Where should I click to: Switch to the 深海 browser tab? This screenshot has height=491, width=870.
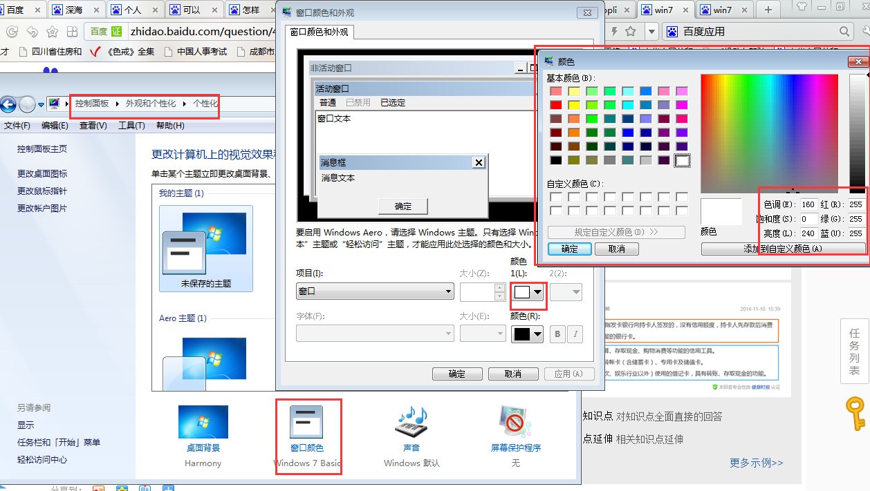76,10
